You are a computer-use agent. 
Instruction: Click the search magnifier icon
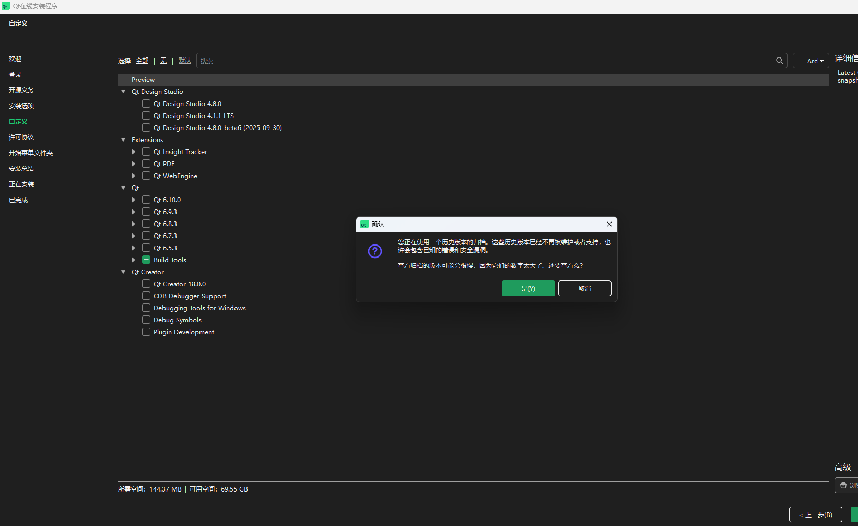click(x=779, y=61)
